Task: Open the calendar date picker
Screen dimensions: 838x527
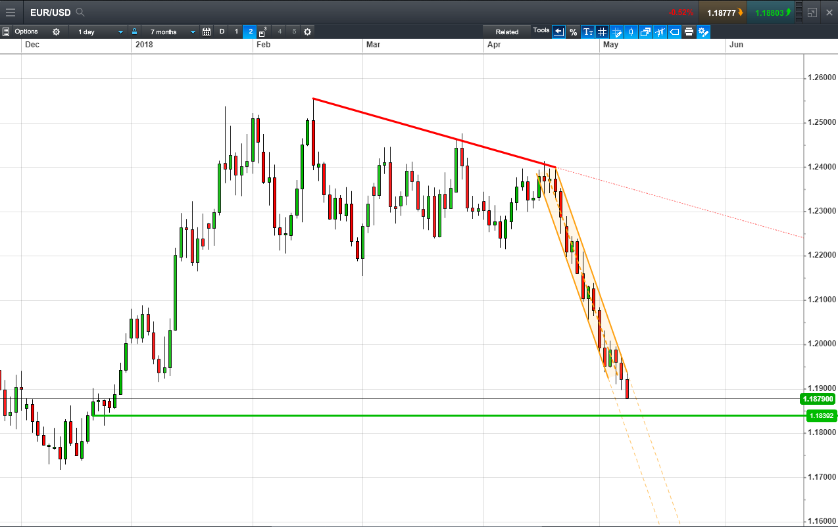Action: [207, 32]
